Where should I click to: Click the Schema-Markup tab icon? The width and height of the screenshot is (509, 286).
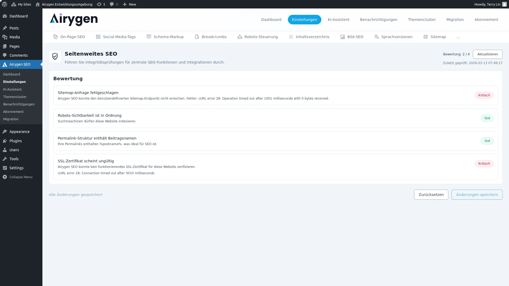click(x=149, y=37)
